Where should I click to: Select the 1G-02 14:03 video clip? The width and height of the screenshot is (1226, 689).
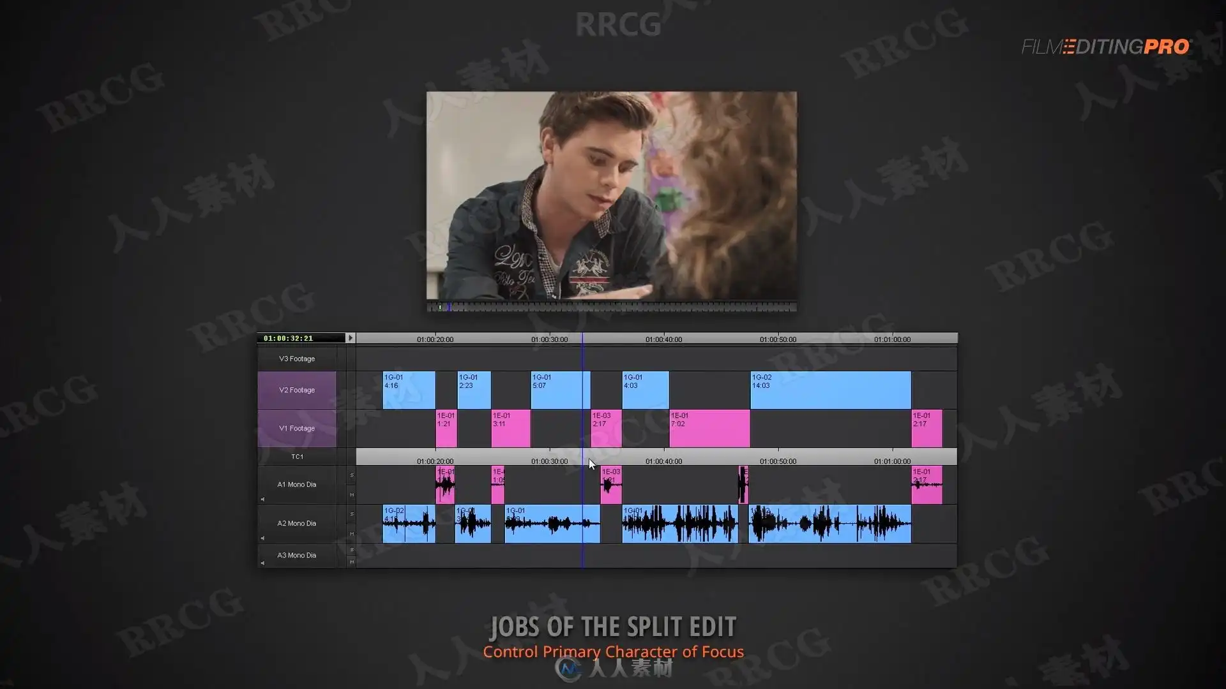830,390
